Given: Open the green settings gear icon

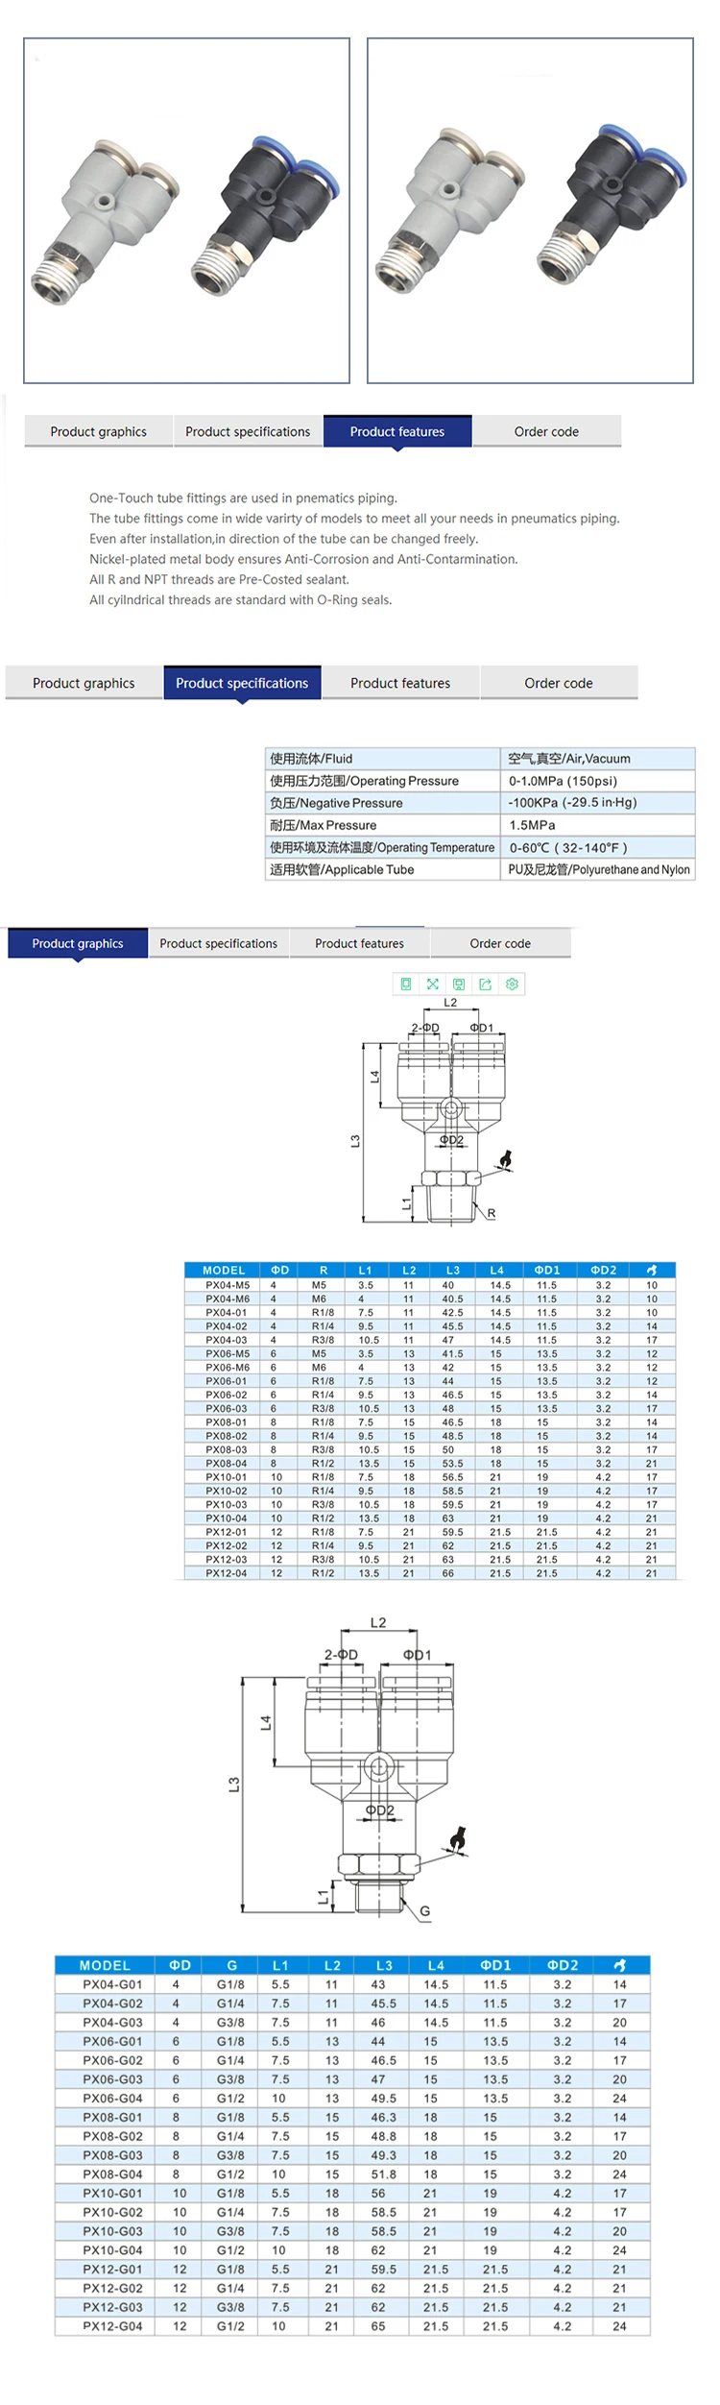Looking at the screenshot, I should point(512,984).
